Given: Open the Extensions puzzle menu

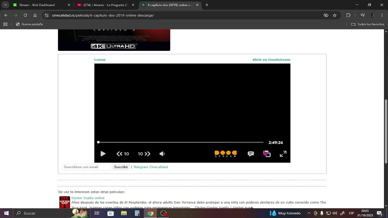Looking at the screenshot, I should [348, 15].
